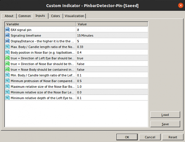Viewport: 185px width, 142px height.
Task: Click the Value column header
Action: point(112,24)
